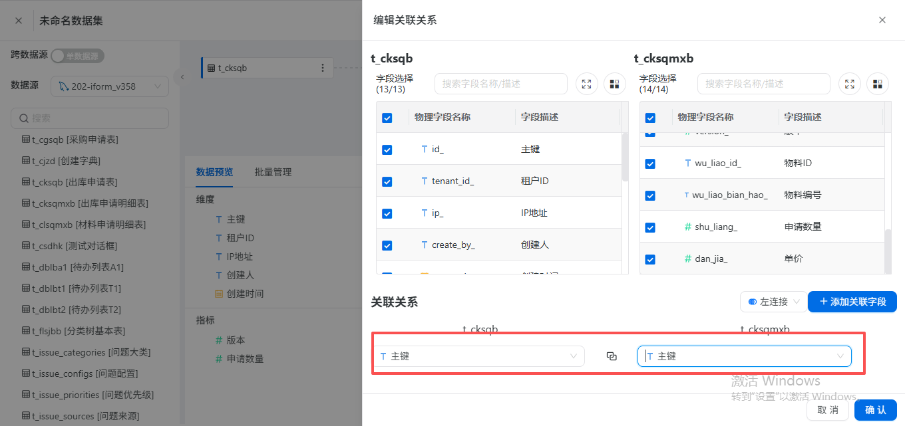Click the search icon in table search box
The image size is (905, 426).
(24, 118)
